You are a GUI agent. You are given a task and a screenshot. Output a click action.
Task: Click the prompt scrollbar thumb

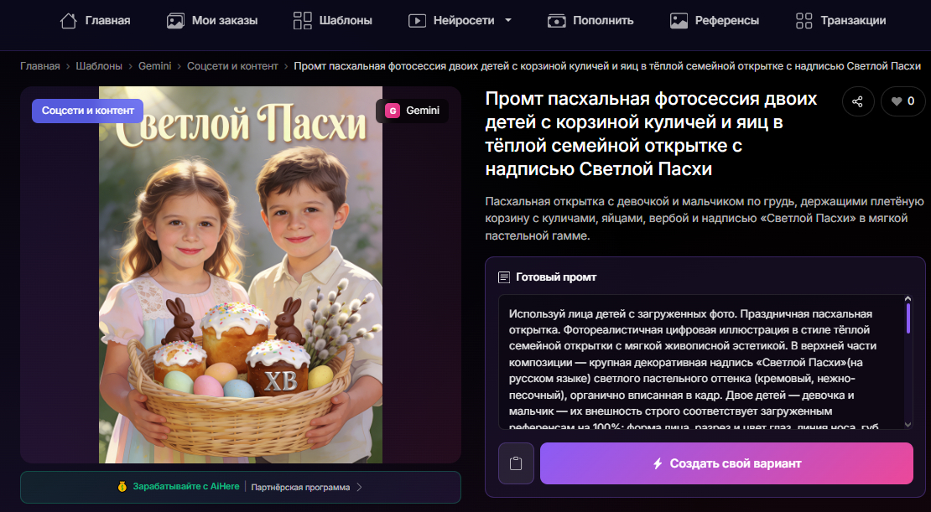point(908,318)
